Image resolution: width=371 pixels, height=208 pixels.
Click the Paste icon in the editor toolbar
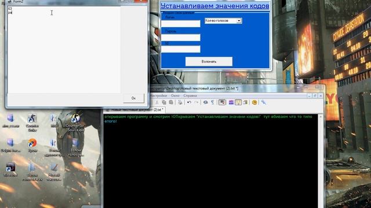(171, 102)
